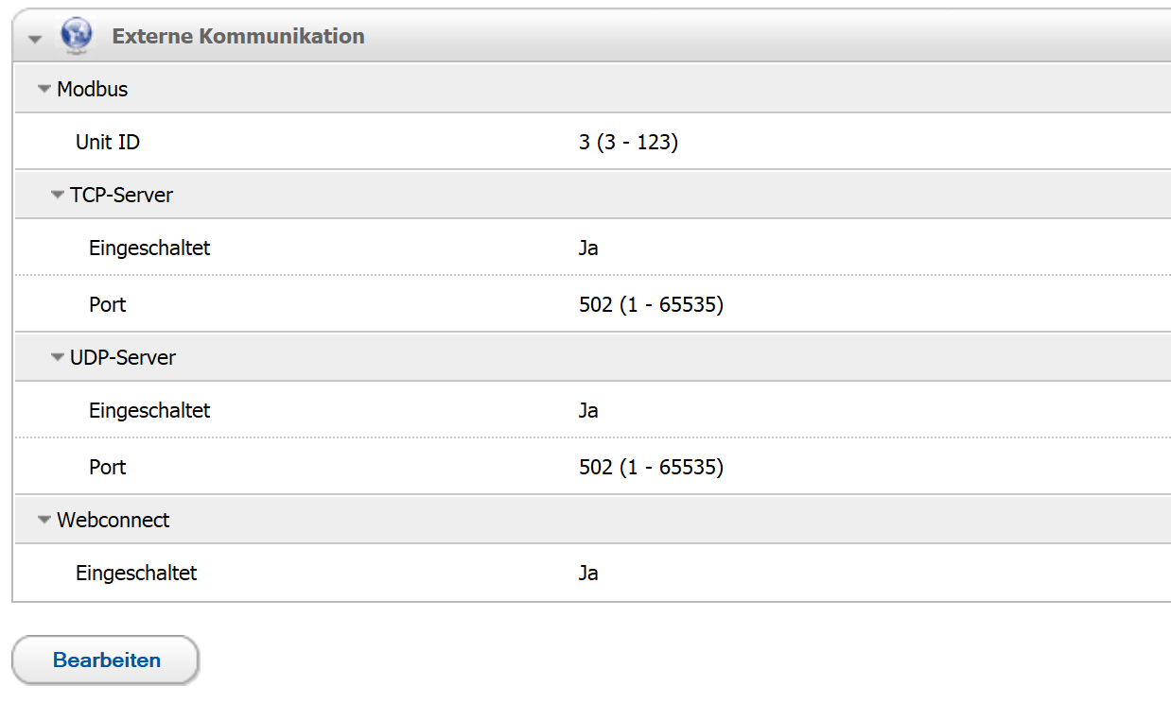
Task: Click Webconnect Eingeschaltet value Ja
Action: 588,574
